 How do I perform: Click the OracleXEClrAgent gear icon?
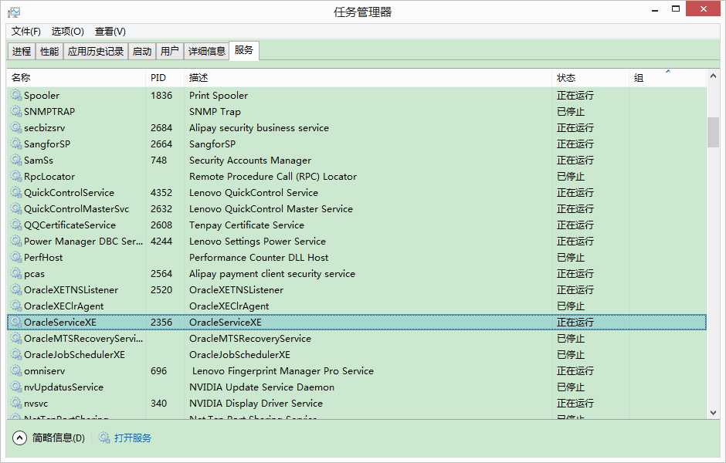point(17,306)
